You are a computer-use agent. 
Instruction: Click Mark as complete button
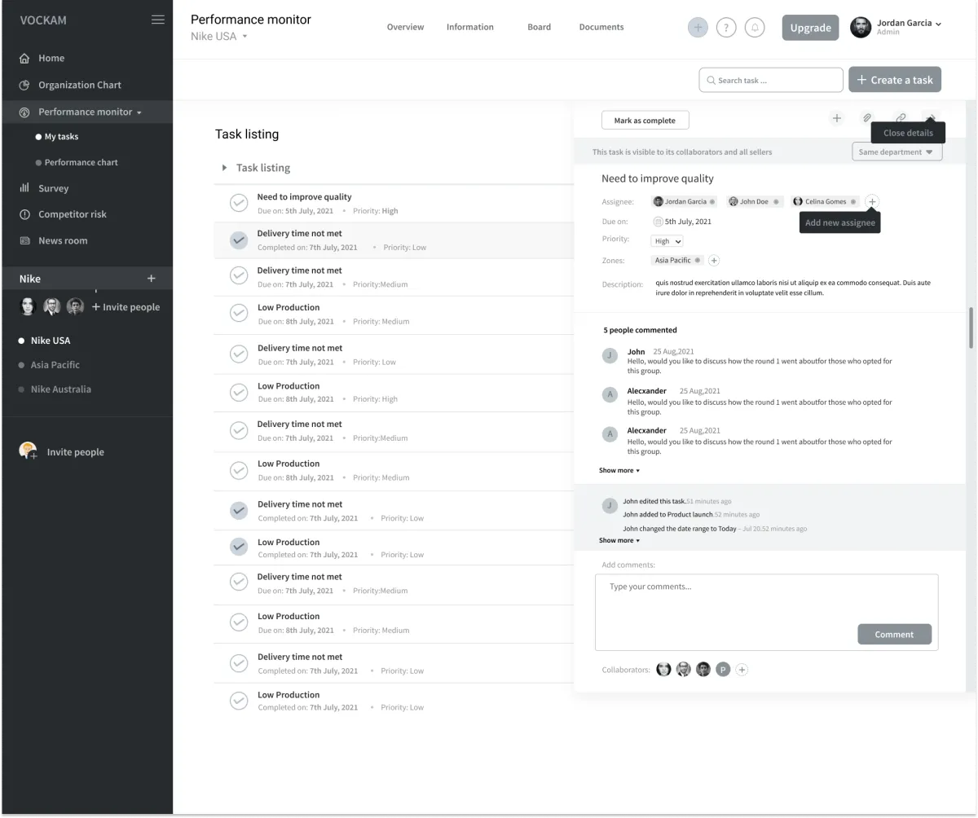point(645,120)
